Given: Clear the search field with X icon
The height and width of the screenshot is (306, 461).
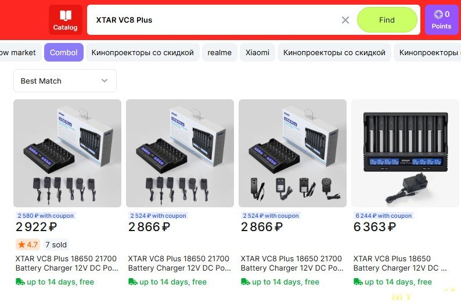Looking at the screenshot, I should 345,20.
